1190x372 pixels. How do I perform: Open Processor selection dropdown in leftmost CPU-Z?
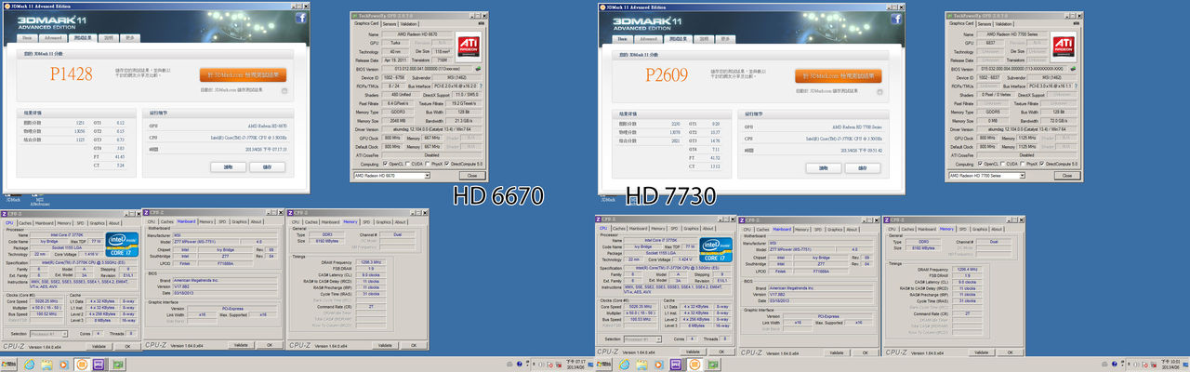(x=49, y=332)
